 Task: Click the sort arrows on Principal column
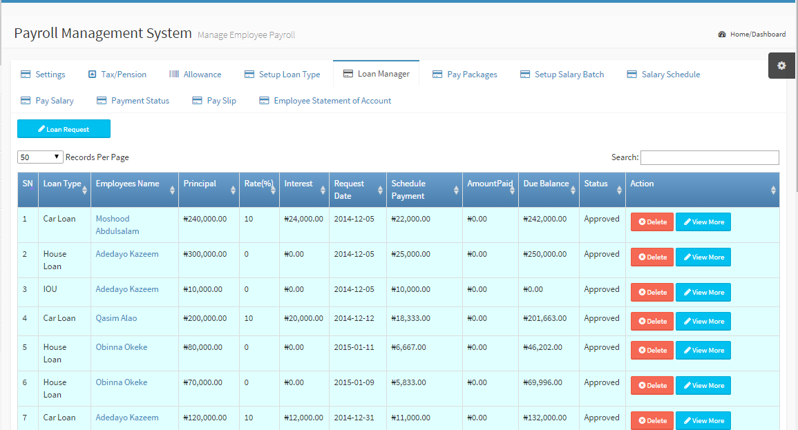click(233, 190)
